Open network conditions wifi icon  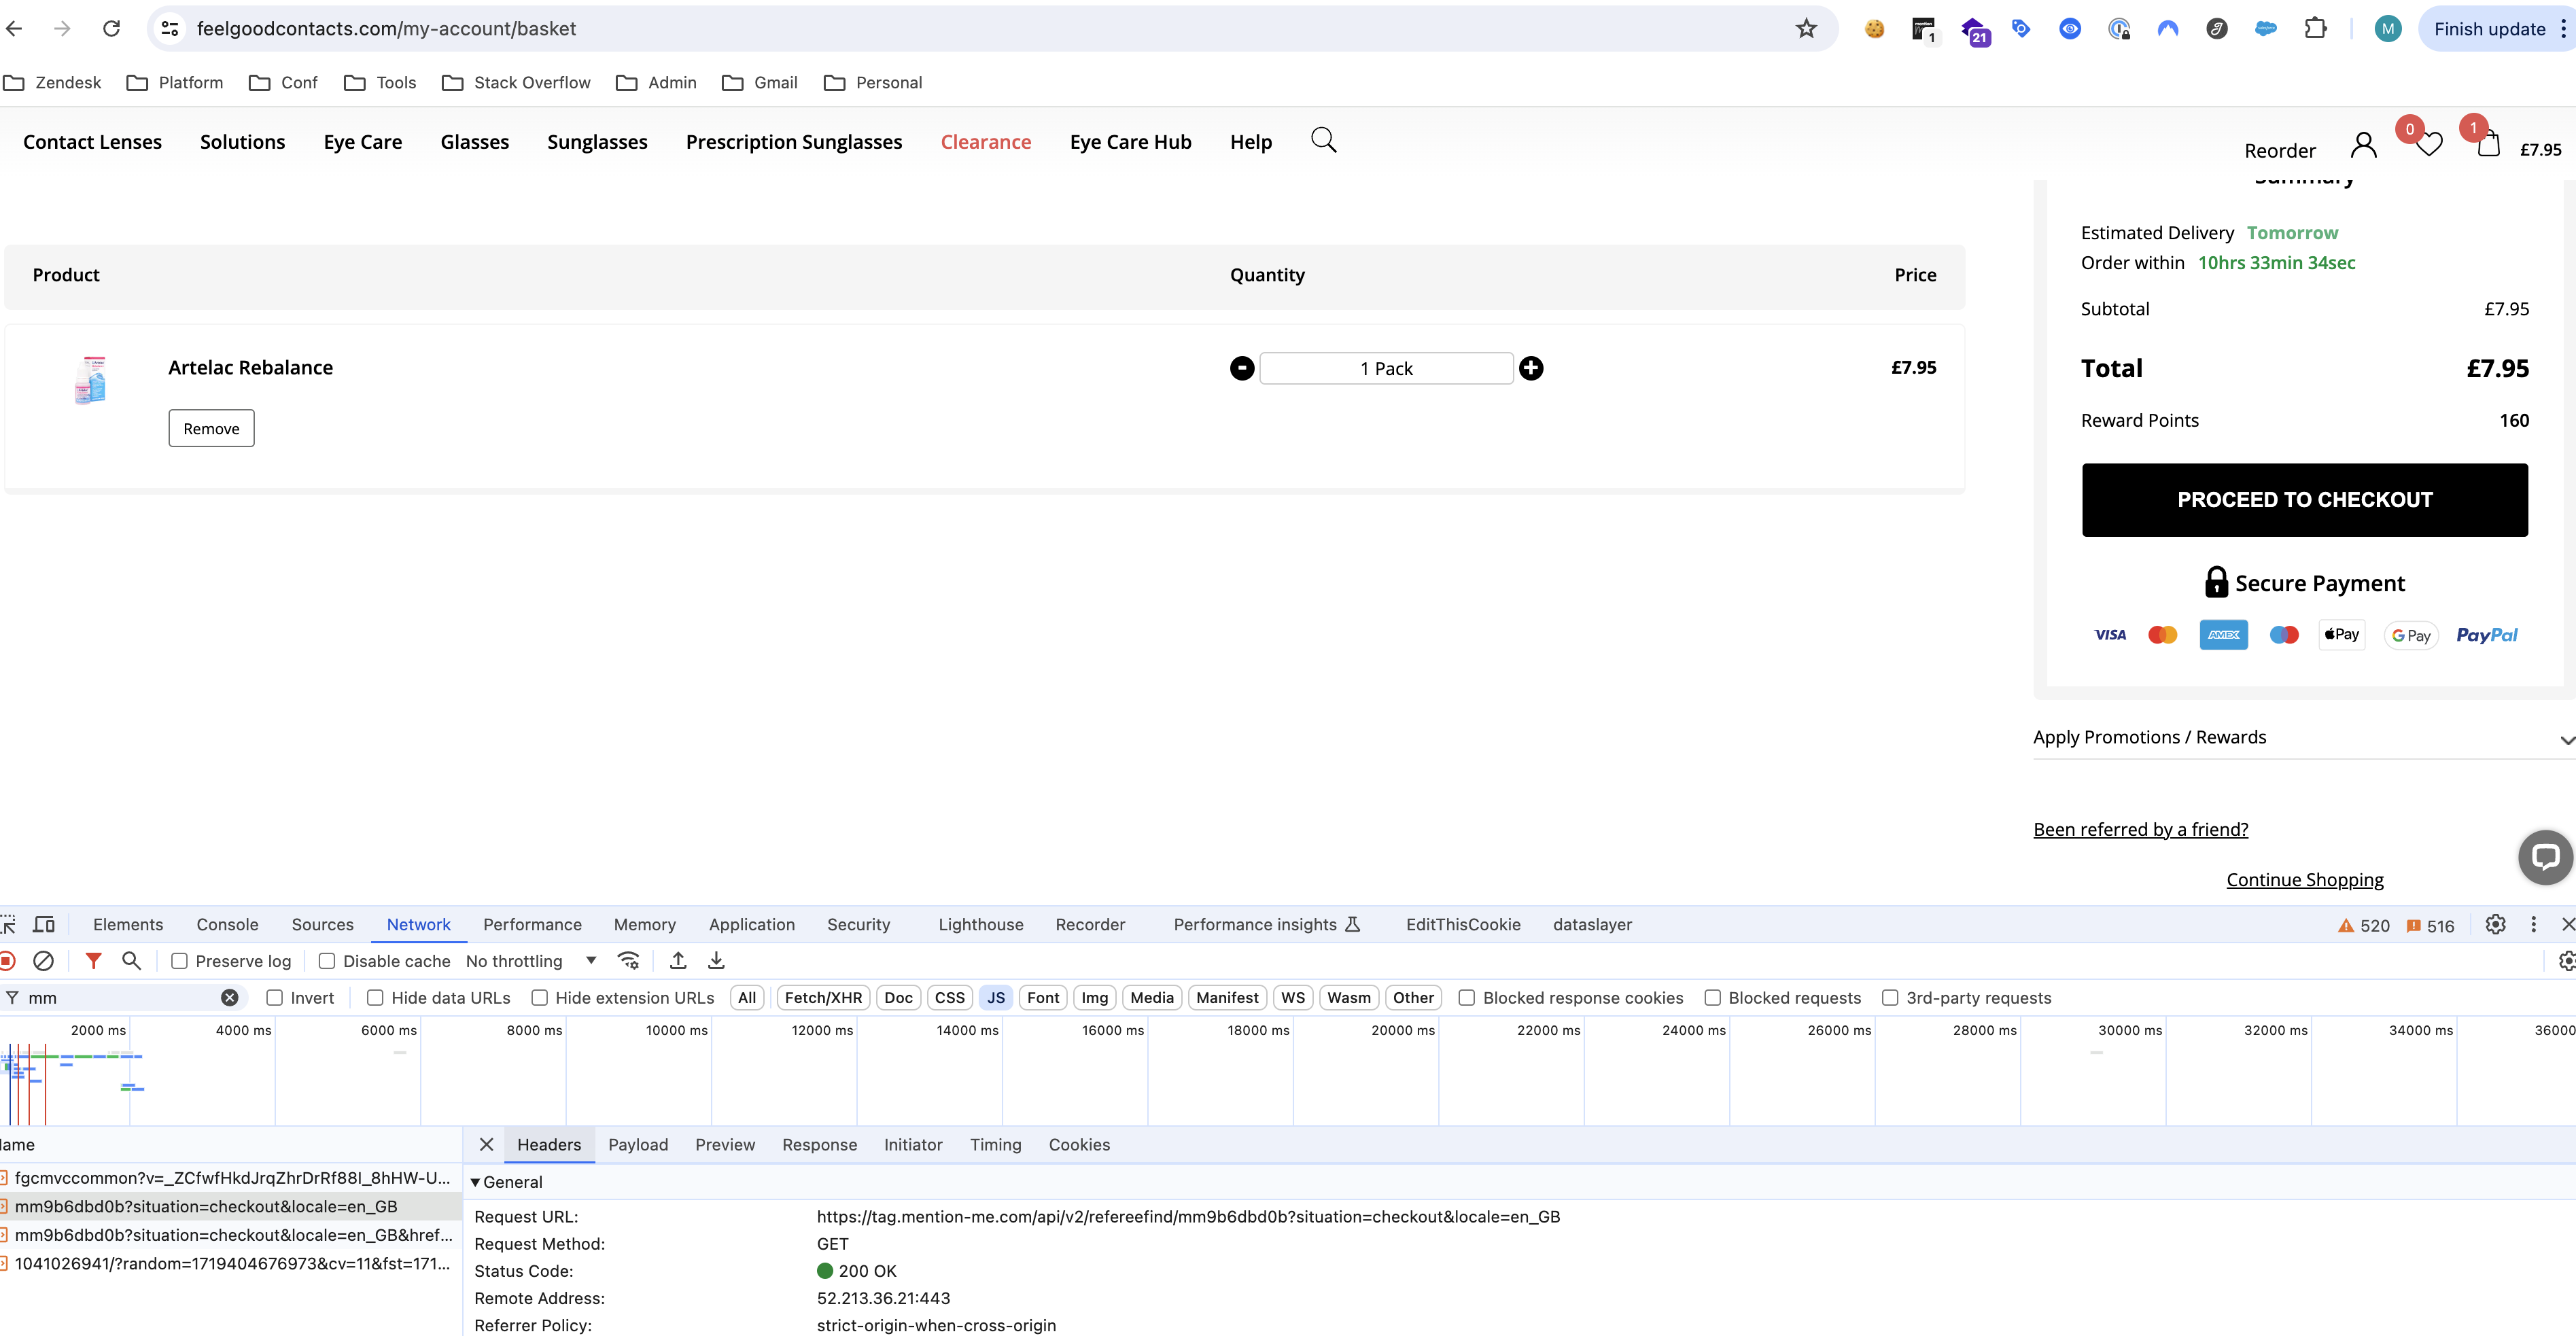[629, 960]
